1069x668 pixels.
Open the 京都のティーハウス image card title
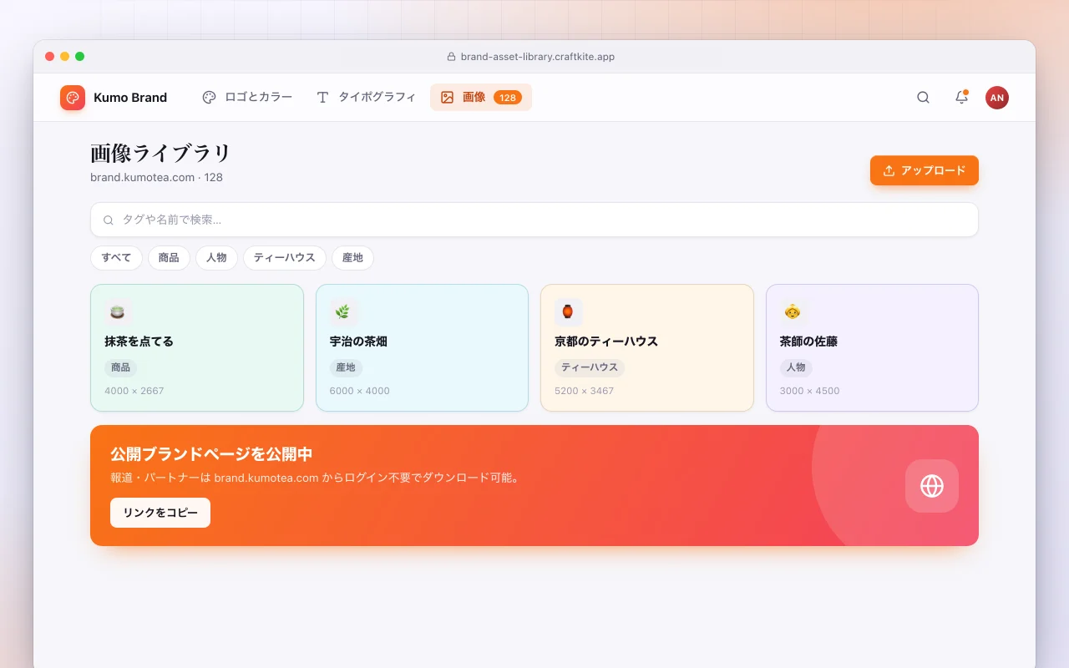[x=606, y=342]
